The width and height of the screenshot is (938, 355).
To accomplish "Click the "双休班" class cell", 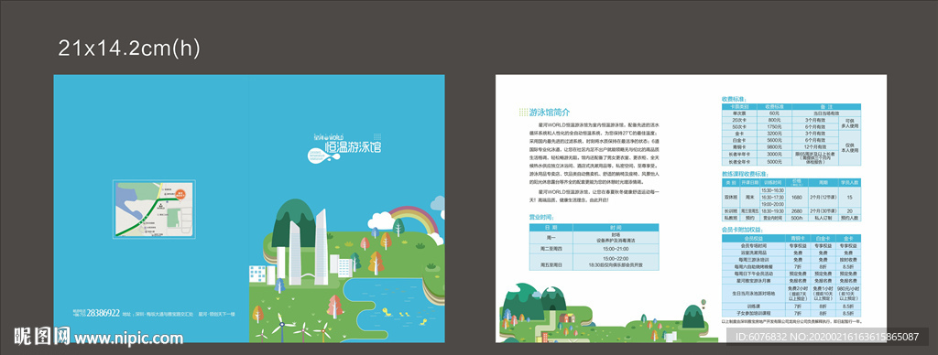I will coord(730,197).
